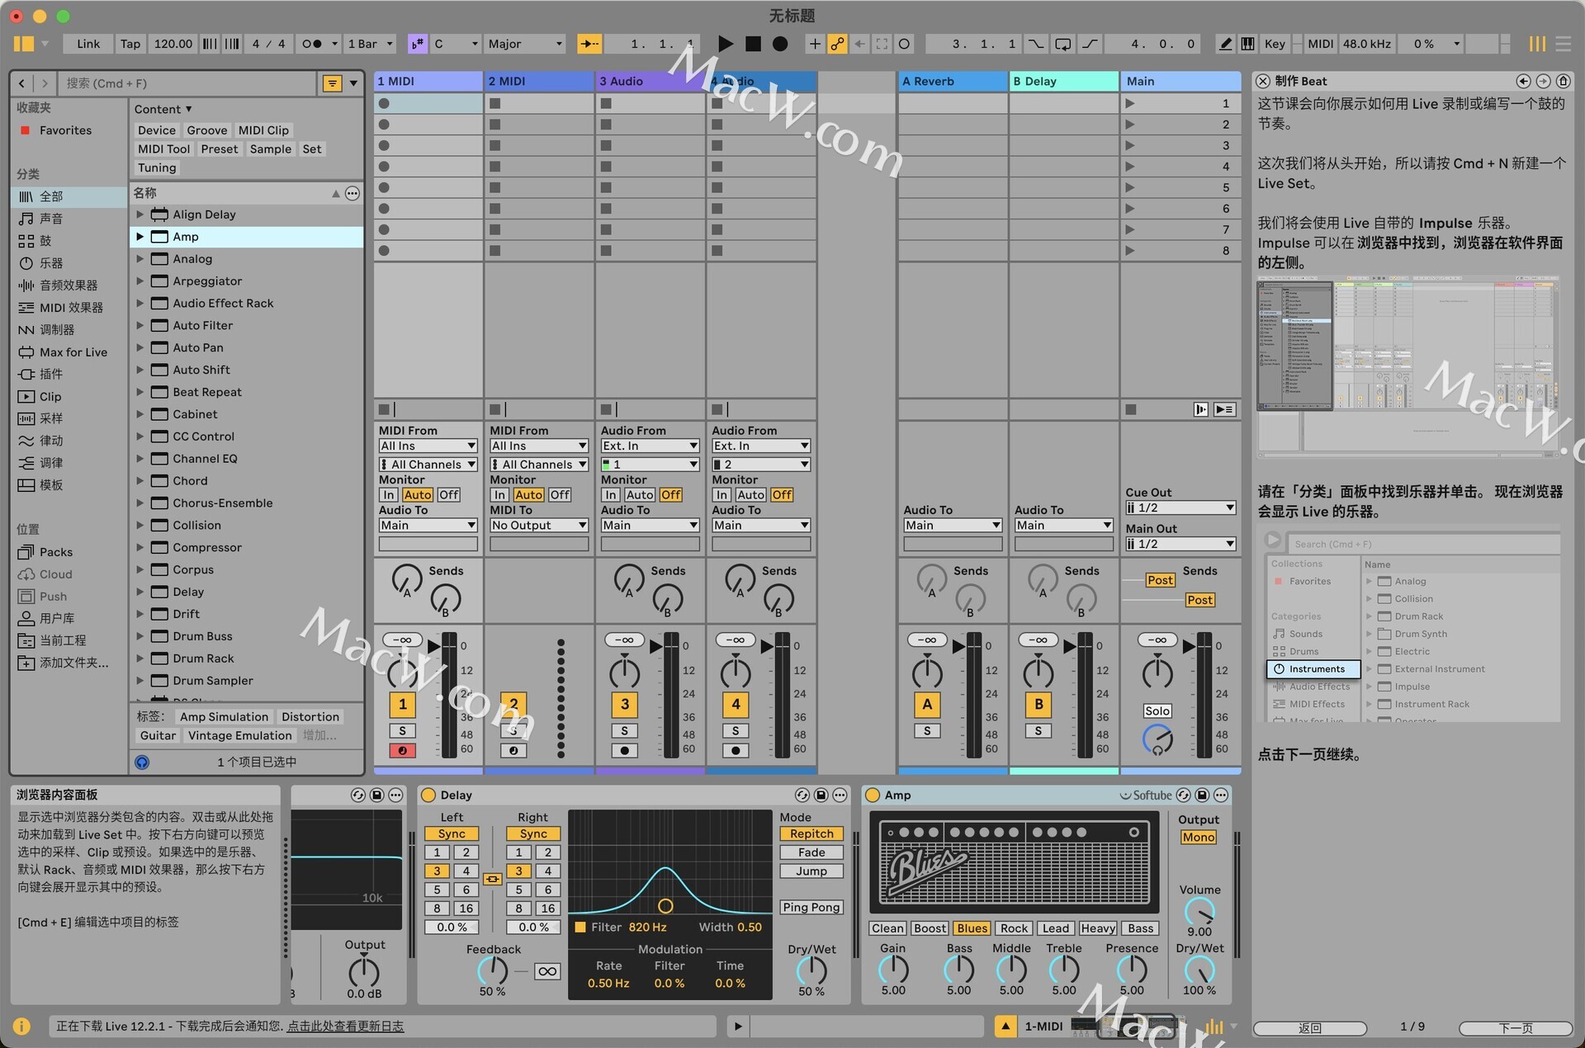Image resolution: width=1585 pixels, height=1048 pixels.
Task: Toggle infinite feedback freeze in Delay
Action: click(x=546, y=971)
